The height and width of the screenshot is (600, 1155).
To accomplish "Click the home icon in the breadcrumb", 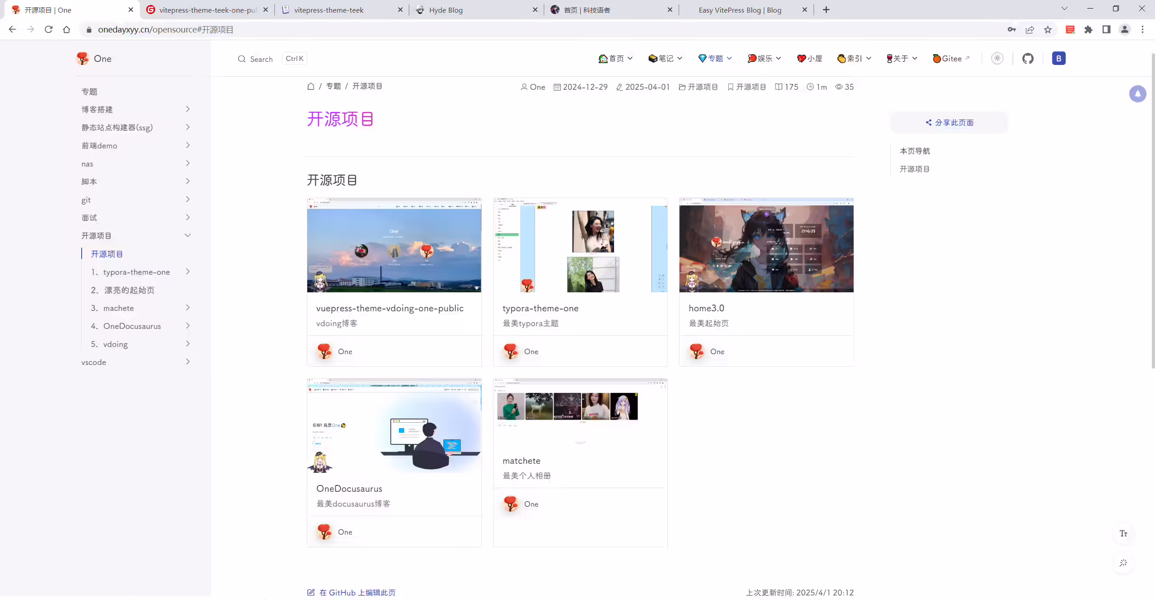I will (x=311, y=86).
